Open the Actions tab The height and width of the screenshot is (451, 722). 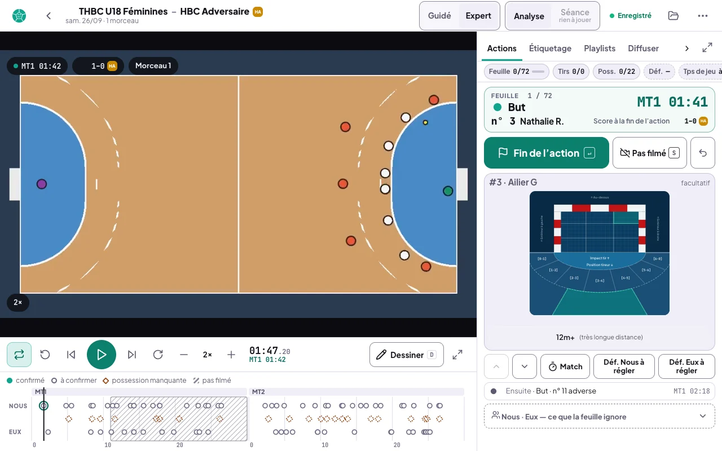tap(502, 48)
